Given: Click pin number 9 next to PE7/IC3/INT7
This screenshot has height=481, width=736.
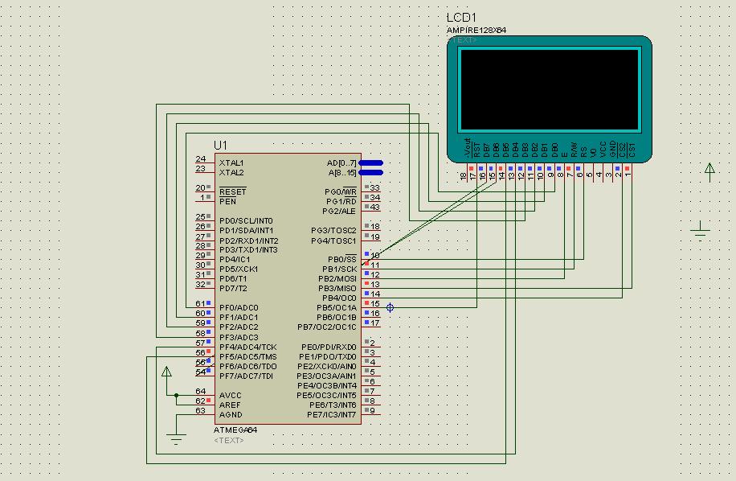Looking at the screenshot, I should [373, 410].
